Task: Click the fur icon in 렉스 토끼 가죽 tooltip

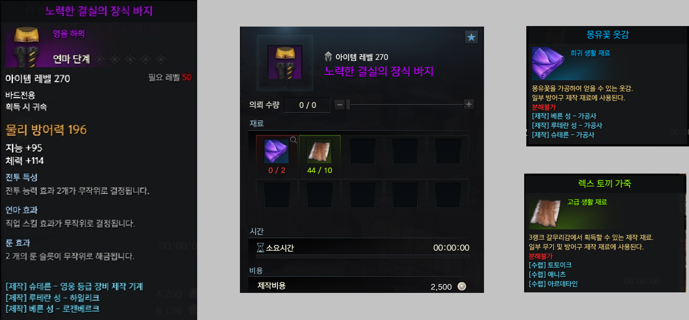Action: click(546, 214)
